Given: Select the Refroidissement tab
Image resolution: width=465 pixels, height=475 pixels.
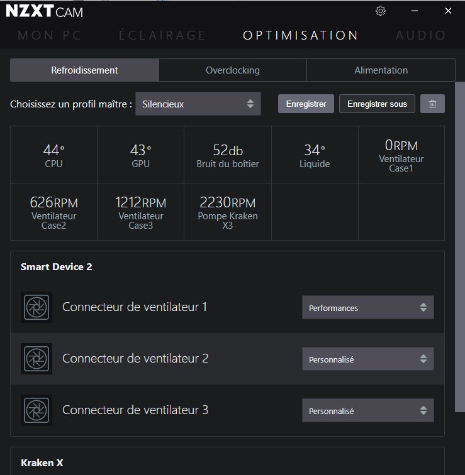Looking at the screenshot, I should (x=84, y=70).
